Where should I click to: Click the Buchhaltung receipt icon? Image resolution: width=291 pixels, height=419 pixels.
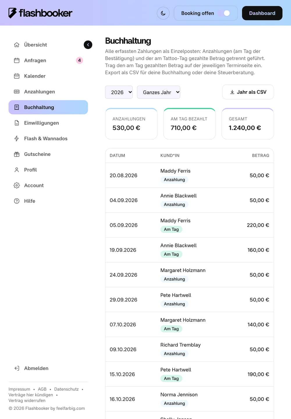[17, 107]
